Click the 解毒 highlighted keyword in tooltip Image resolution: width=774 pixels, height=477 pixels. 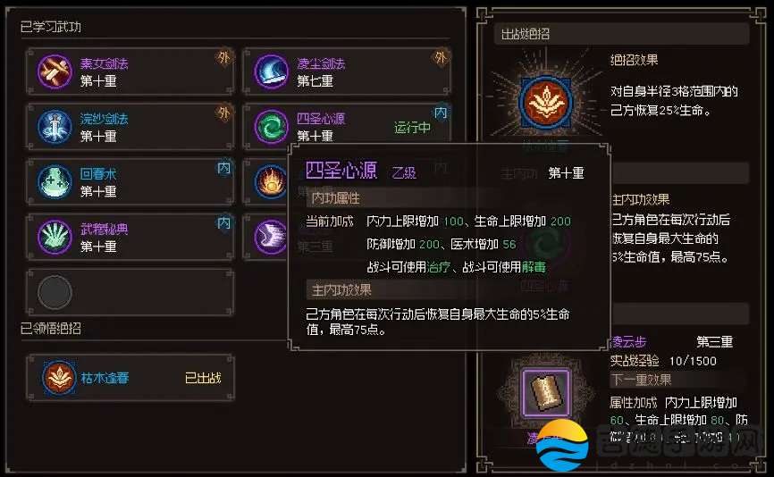point(534,267)
